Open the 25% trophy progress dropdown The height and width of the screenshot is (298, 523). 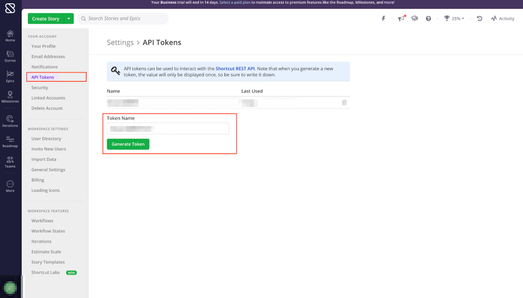454,19
